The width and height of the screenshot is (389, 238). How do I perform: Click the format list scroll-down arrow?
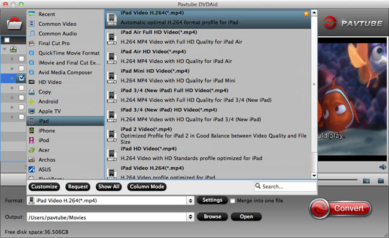tap(314, 176)
